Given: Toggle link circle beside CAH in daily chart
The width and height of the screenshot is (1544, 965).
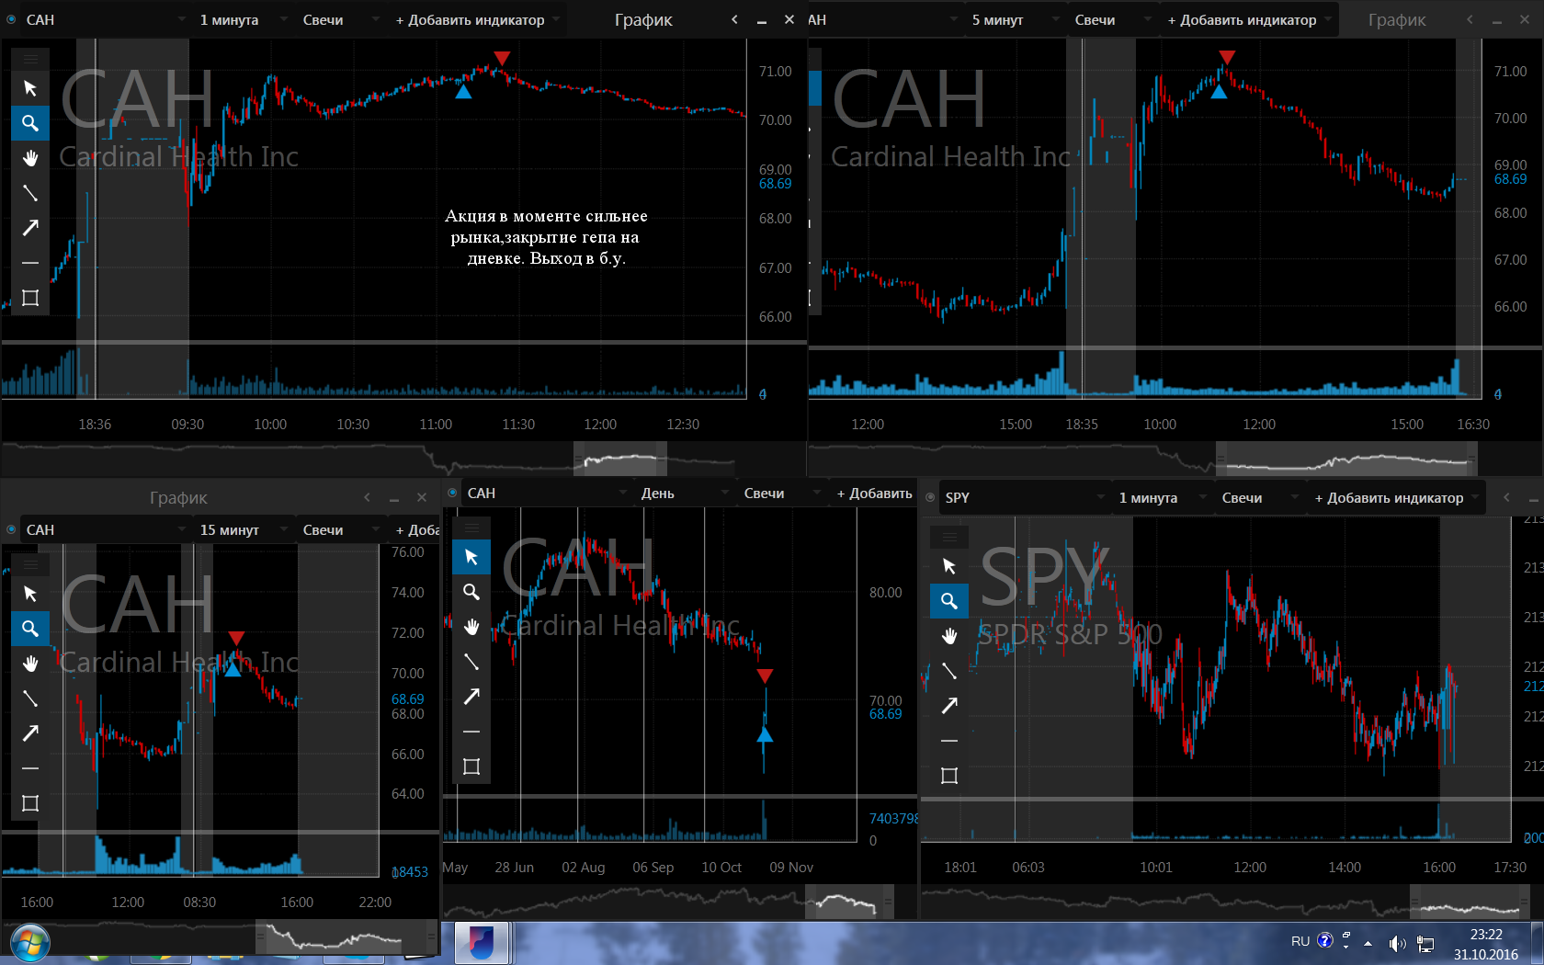Looking at the screenshot, I should click(x=452, y=493).
